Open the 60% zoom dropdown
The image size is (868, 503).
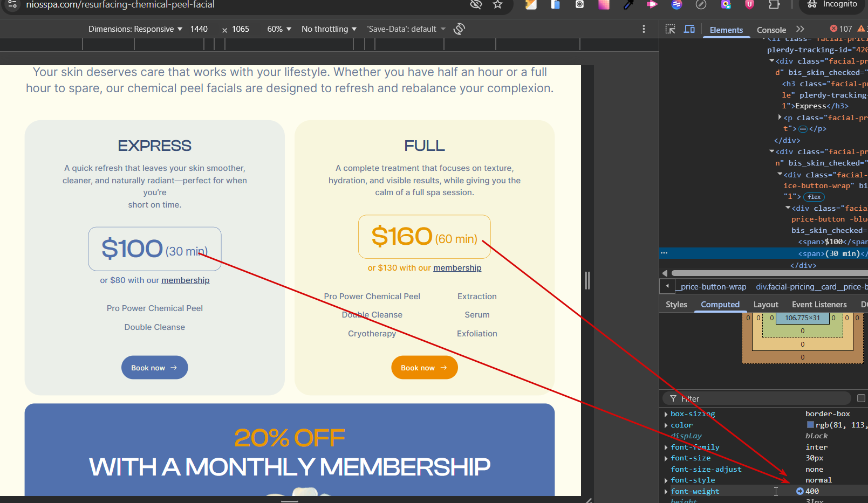pyautogui.click(x=279, y=29)
